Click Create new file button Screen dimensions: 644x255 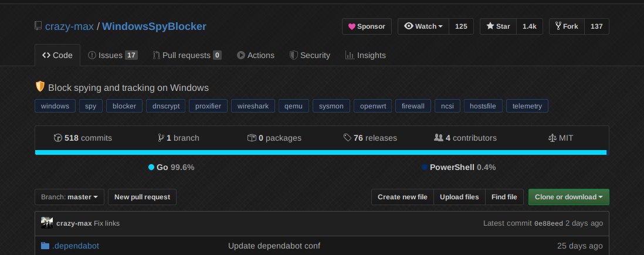coord(402,197)
